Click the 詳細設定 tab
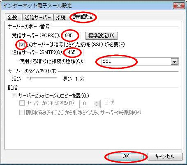Screen dimensions: 187x165 pyautogui.click(x=83, y=17)
